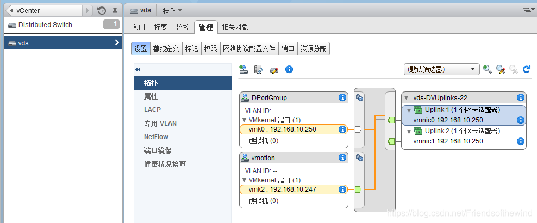Select the 标记 sub-tab

coord(191,49)
